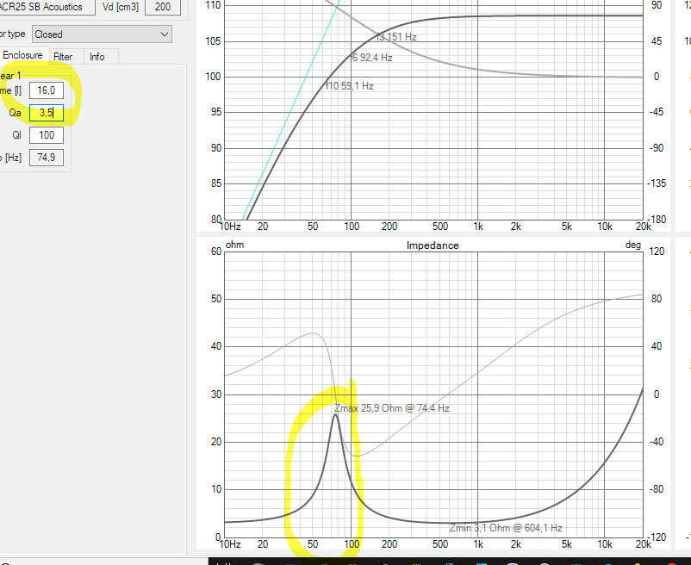691x565 pixels.
Task: Open the enclosure type dropdown showing Closed
Action: point(102,34)
